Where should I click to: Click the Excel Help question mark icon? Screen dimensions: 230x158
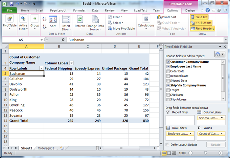tap(208, 10)
